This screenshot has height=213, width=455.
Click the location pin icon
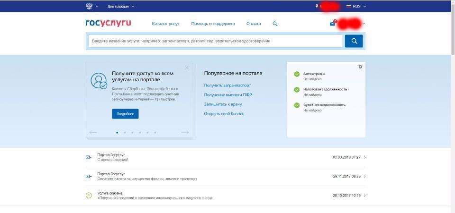[317, 6]
